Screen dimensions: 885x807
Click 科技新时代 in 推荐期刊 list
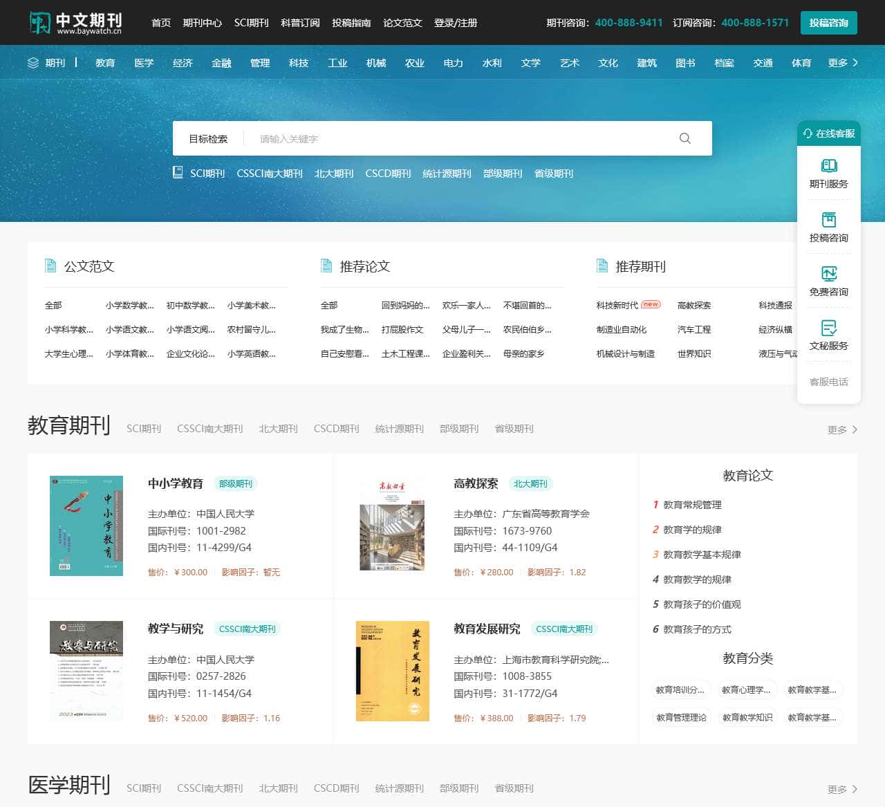[617, 305]
